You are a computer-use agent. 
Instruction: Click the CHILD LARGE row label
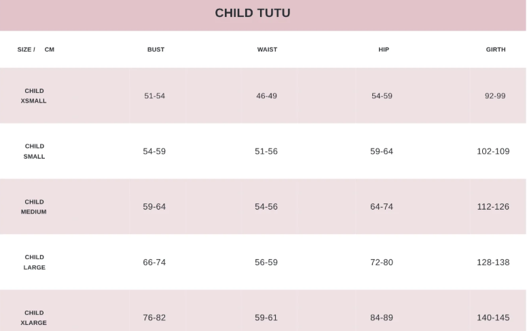[x=34, y=262]
